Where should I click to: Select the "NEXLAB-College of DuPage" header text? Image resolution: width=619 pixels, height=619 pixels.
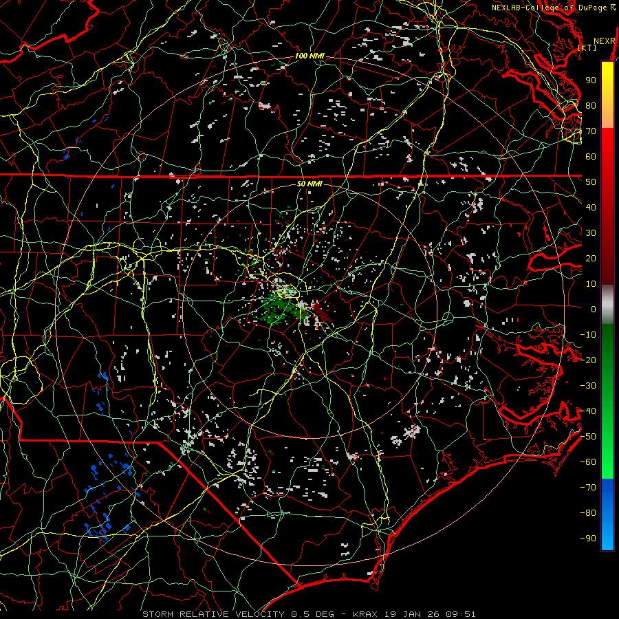pos(548,8)
